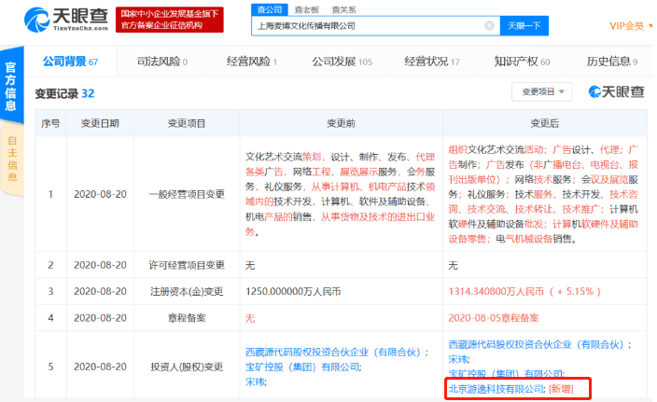The width and height of the screenshot is (657, 402).
Task: Open 西藏源代码股权投资合伙企业 link in 变更前 column
Action: click(333, 353)
